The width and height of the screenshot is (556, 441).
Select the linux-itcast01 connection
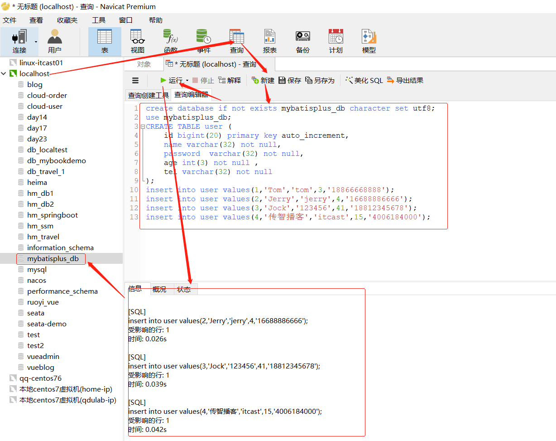(x=41, y=63)
